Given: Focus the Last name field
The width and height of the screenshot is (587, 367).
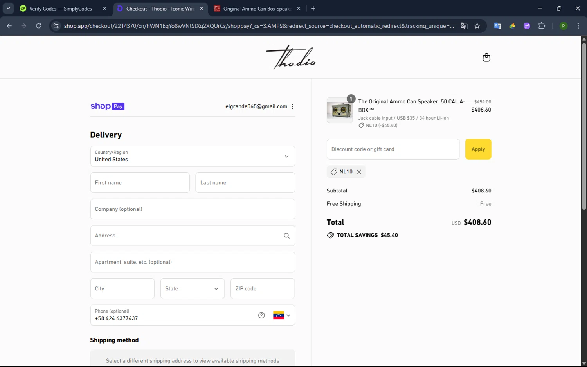Looking at the screenshot, I should tap(245, 183).
